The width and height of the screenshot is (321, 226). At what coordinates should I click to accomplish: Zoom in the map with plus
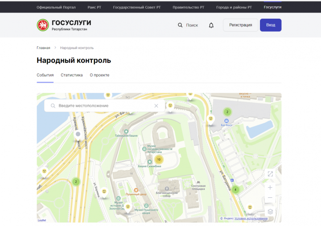[270, 188]
